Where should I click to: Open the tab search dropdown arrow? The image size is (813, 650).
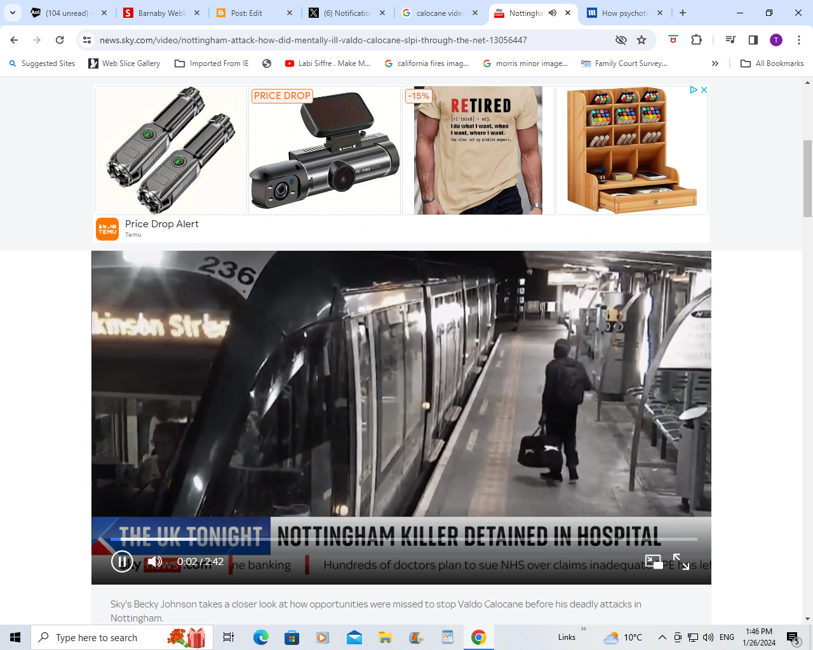coord(12,13)
